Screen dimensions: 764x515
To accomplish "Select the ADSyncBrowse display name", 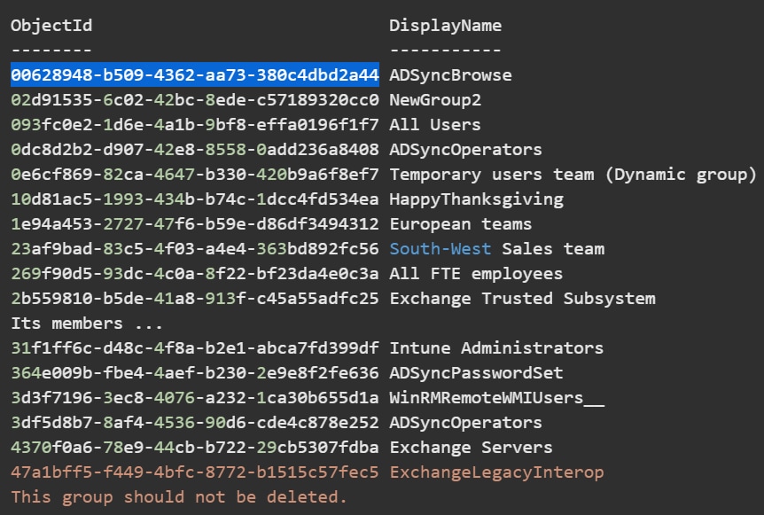I will (451, 75).
